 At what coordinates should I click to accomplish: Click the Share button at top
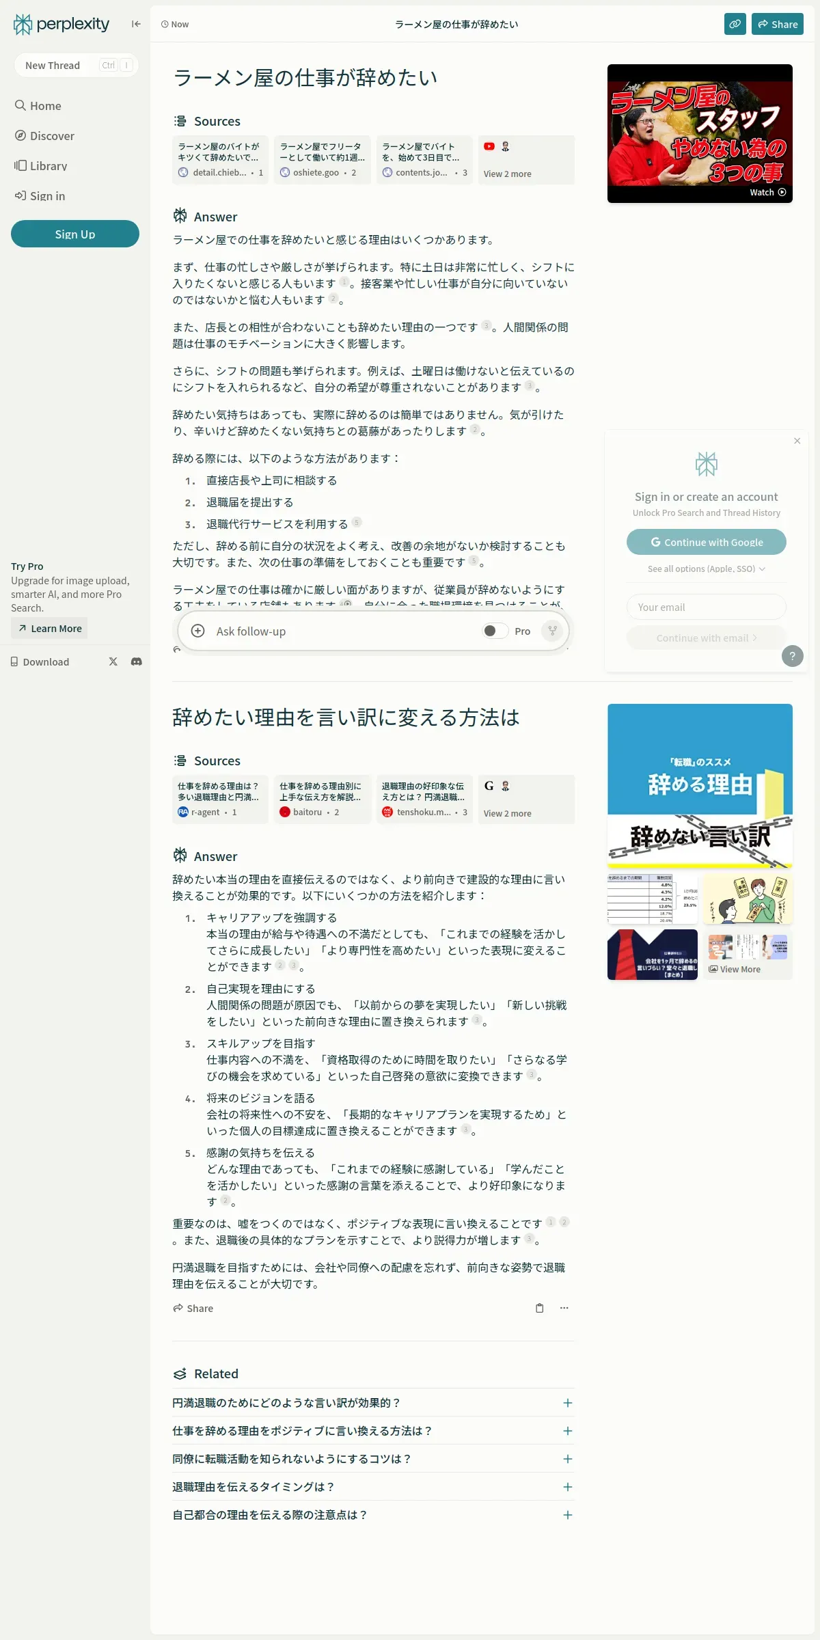(778, 24)
